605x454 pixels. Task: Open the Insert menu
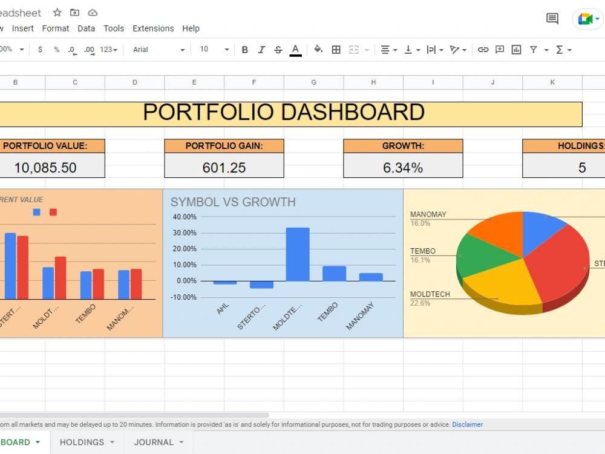(x=23, y=28)
